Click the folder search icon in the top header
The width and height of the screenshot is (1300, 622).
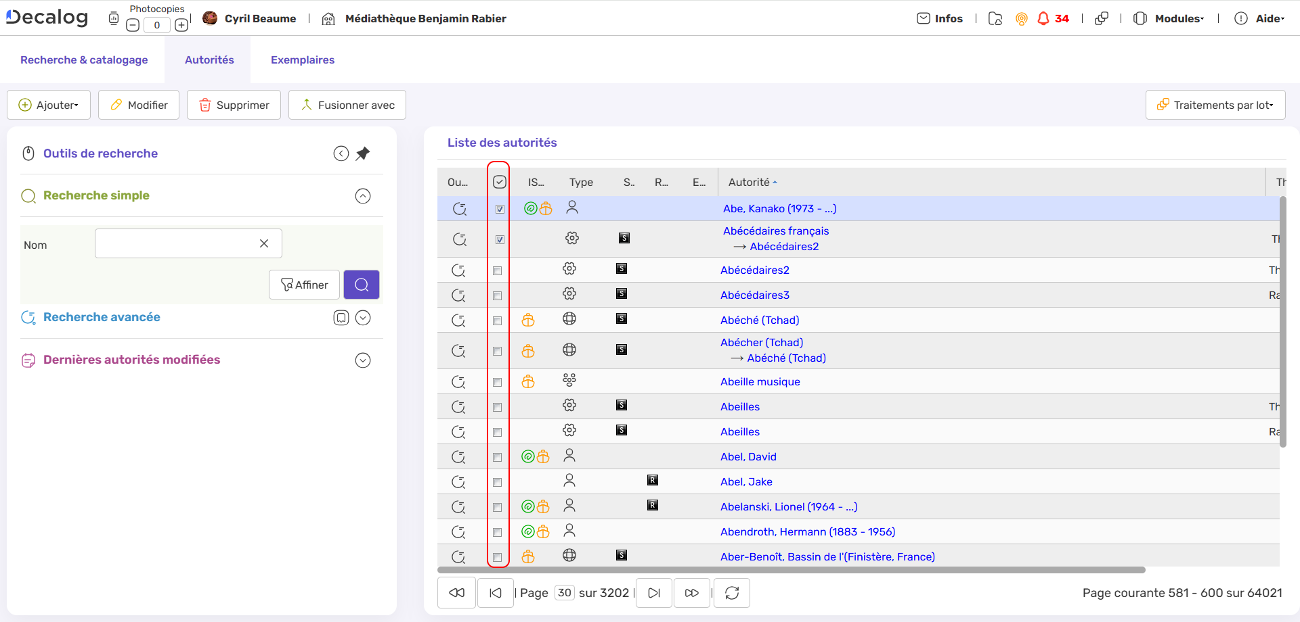coord(995,18)
